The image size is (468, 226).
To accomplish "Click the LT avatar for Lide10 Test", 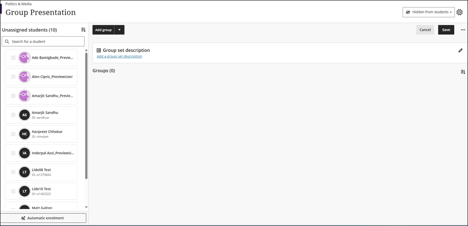I will tap(25, 191).
